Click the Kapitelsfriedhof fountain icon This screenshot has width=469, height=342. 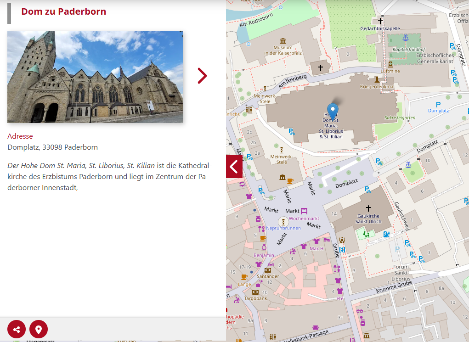pyautogui.click(x=405, y=38)
